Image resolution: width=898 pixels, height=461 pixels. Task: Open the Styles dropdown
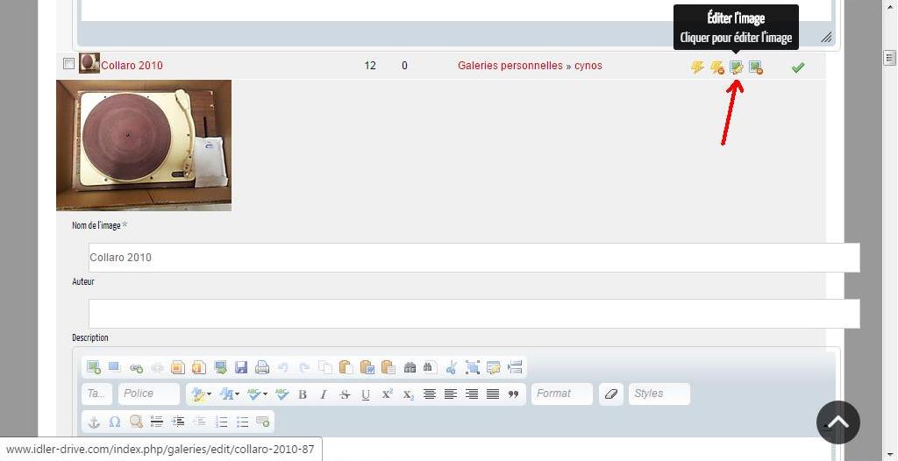pyautogui.click(x=659, y=394)
